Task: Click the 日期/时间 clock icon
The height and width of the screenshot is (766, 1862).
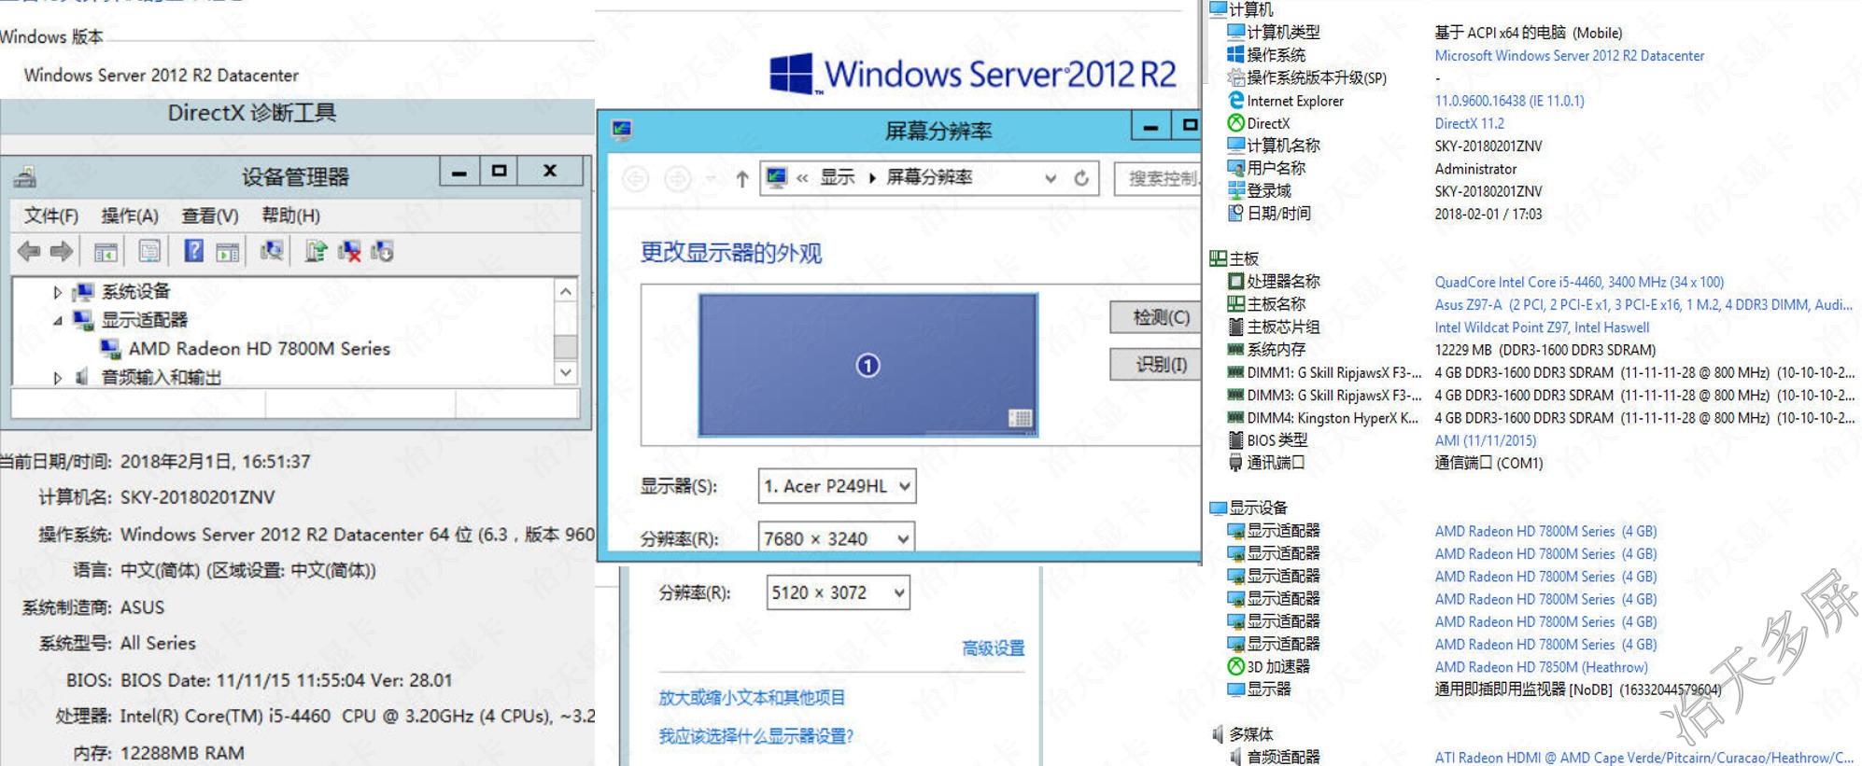Action: 1236,213
